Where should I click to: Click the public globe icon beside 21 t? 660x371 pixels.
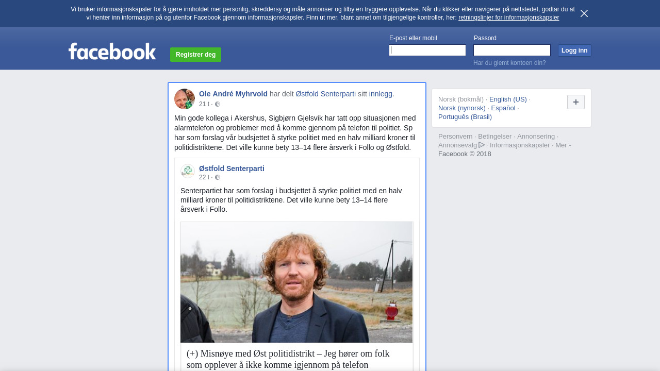(218, 104)
